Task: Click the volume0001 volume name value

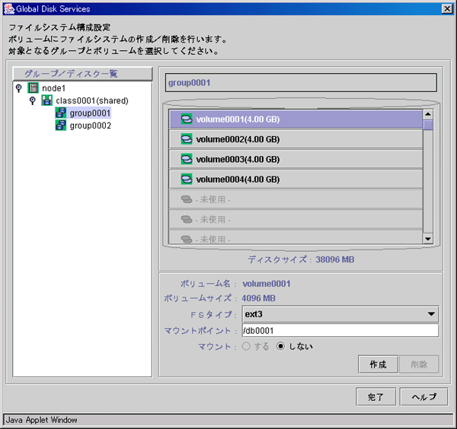Action: pos(267,284)
